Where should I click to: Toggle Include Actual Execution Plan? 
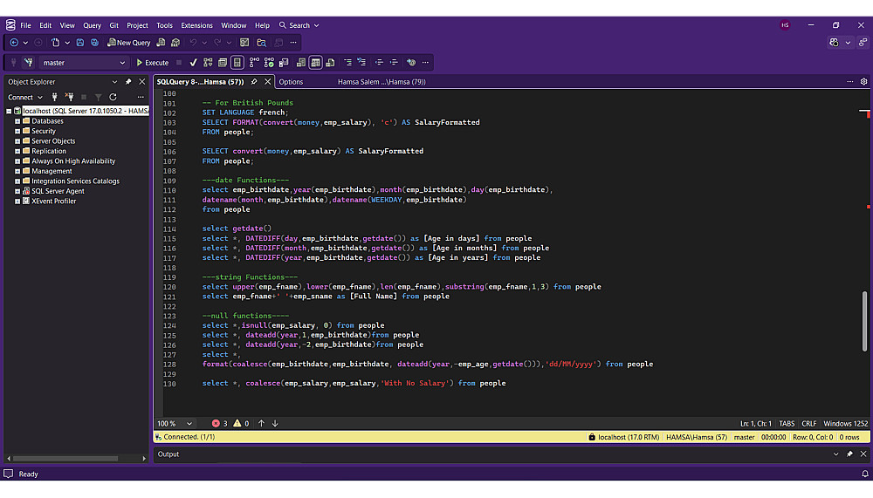[x=254, y=62]
